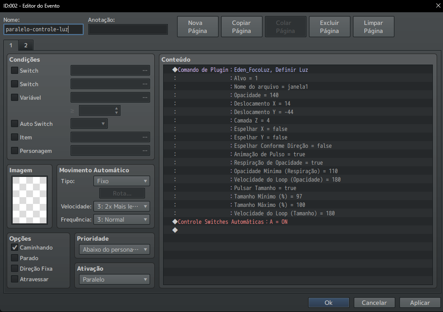Screen dimensions: 443x312
Task: Select the 'Opacidade = 140' line
Action: [298, 95]
